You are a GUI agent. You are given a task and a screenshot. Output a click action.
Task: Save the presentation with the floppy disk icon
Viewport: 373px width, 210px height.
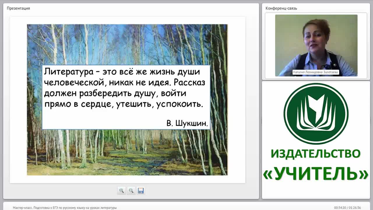141,190
